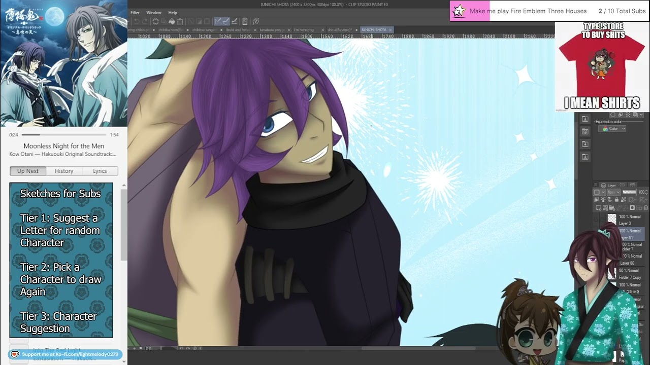Click the Scale/Rotate transform icon
This screenshot has height=365, width=650.
tap(180, 21)
